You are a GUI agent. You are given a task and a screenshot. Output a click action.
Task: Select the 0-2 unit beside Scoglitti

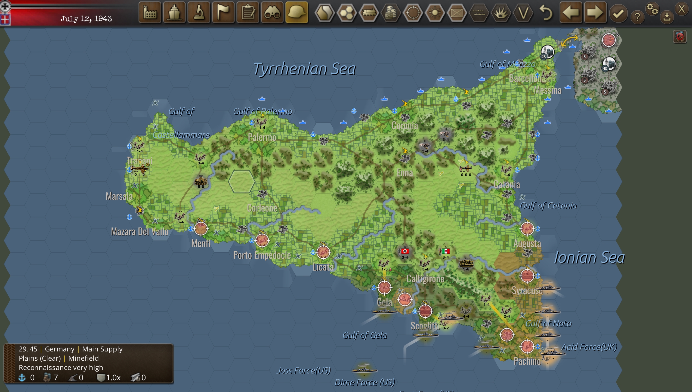(446, 324)
